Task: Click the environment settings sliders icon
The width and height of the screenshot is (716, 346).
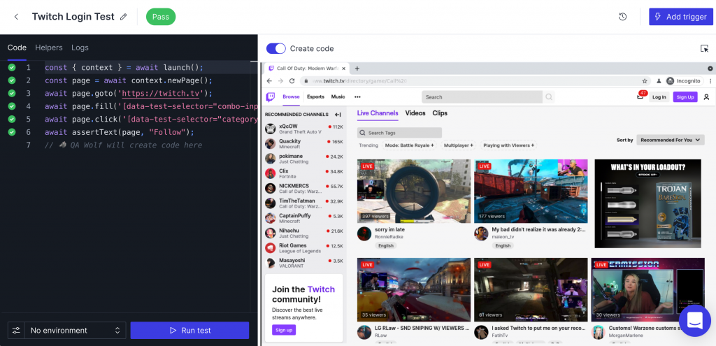Action: pyautogui.click(x=15, y=330)
